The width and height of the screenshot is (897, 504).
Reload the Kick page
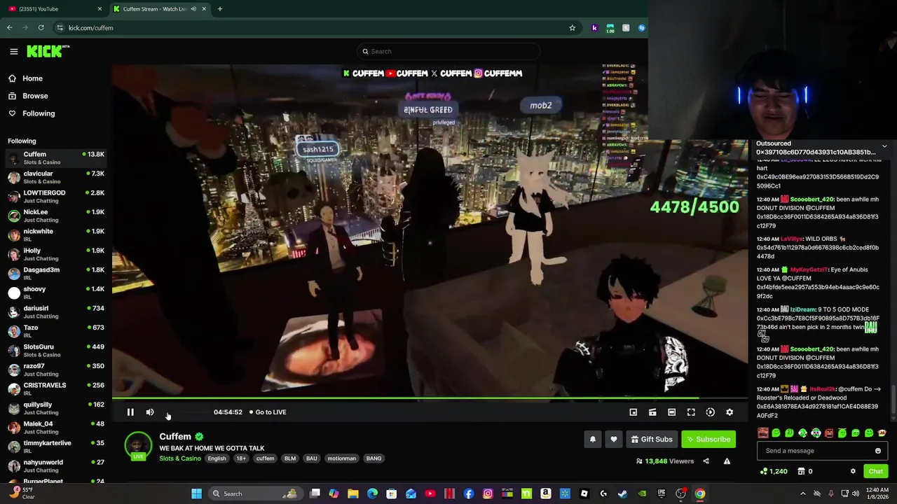coord(41,28)
